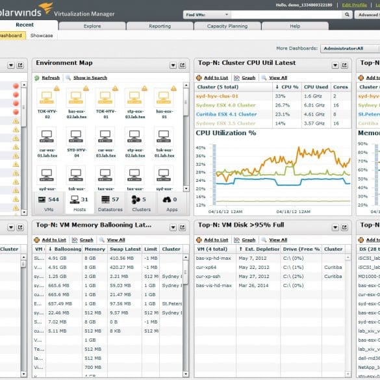
Task: Pop out the Environment Map panel
Action: coord(183,65)
